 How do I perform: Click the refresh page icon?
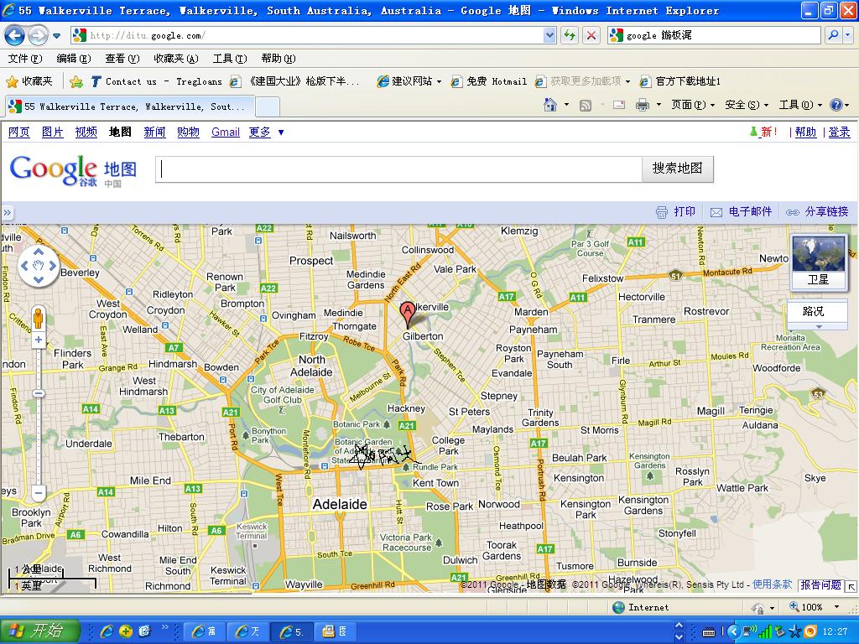[x=570, y=35]
